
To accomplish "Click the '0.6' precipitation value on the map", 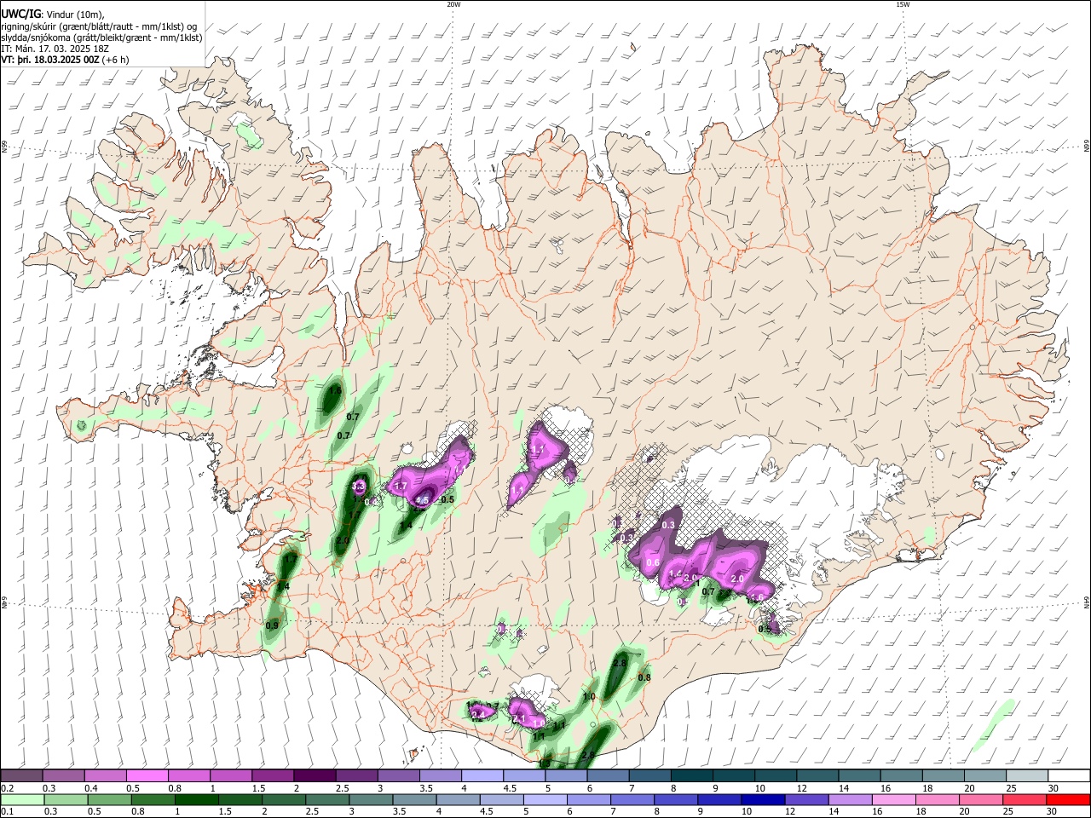I will [x=654, y=562].
